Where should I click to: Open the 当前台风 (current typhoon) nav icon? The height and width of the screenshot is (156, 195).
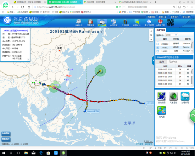[79, 22]
